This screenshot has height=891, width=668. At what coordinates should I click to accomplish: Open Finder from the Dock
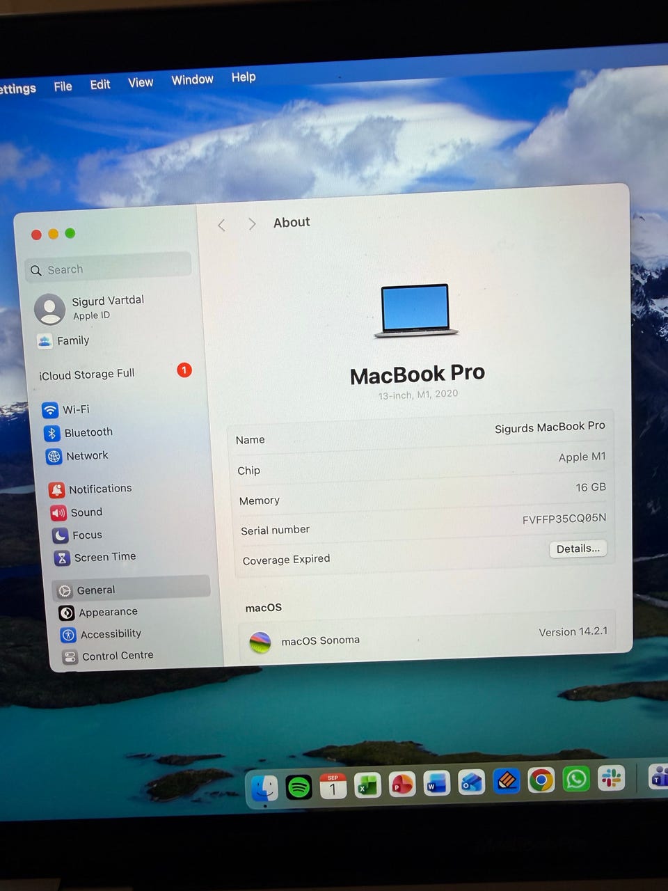click(x=264, y=788)
